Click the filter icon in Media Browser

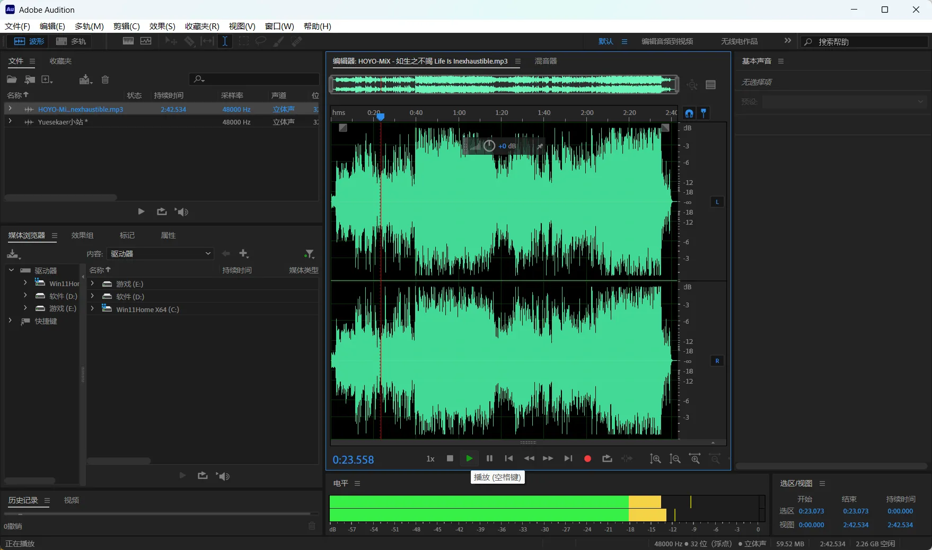click(x=310, y=254)
